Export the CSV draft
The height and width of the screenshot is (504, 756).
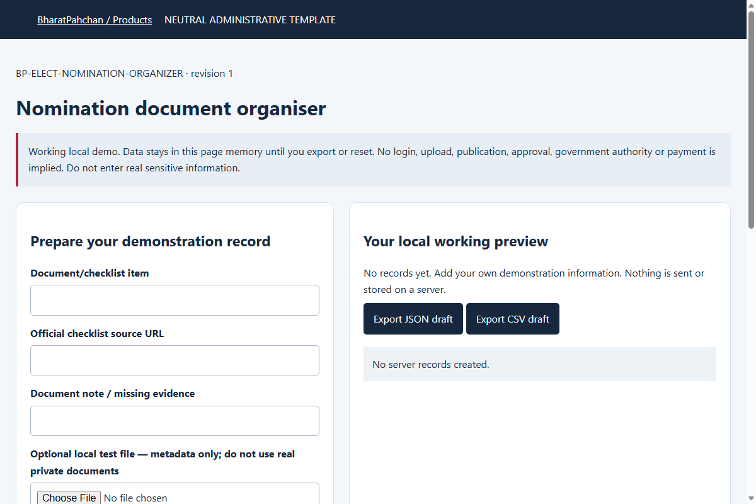pyautogui.click(x=513, y=319)
